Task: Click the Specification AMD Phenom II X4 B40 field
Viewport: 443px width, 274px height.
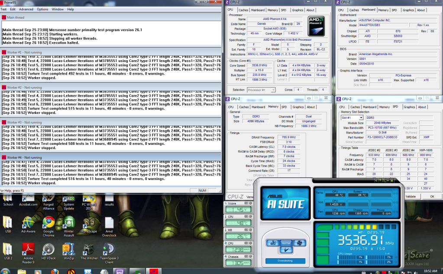Action: (288, 40)
